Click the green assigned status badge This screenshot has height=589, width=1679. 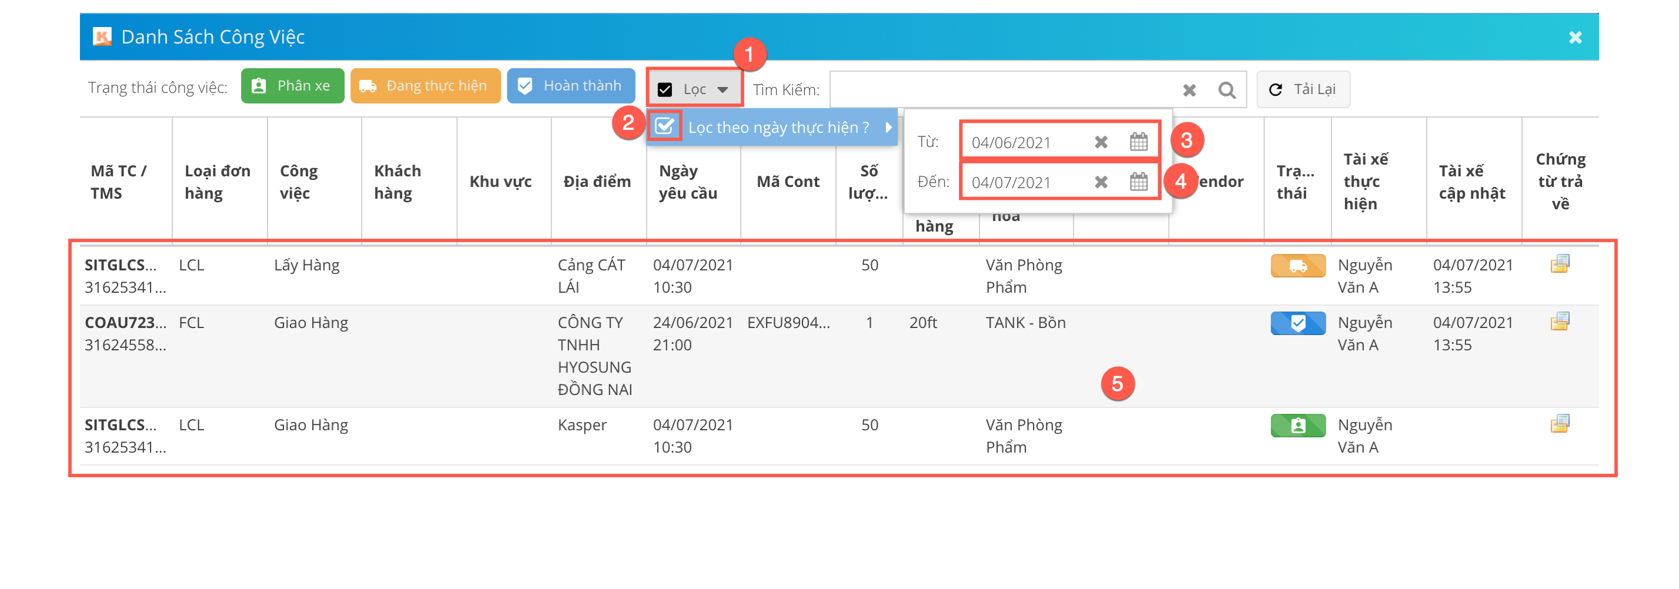click(1297, 426)
